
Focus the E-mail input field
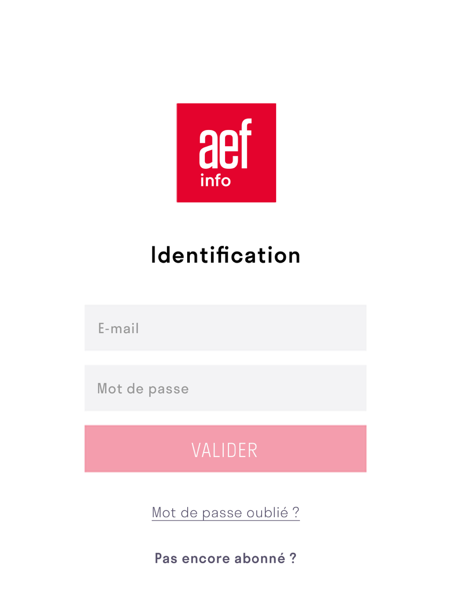tap(225, 328)
